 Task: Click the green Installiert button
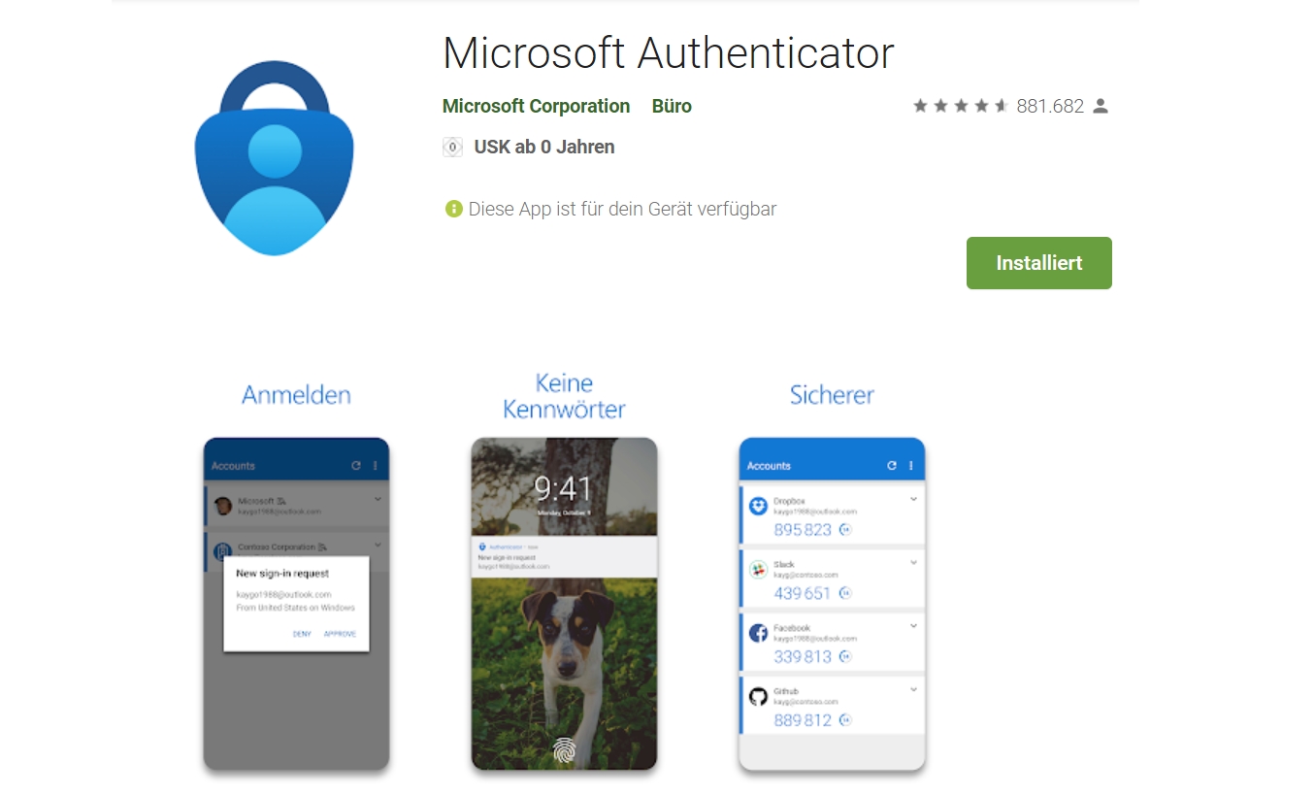click(x=1038, y=263)
